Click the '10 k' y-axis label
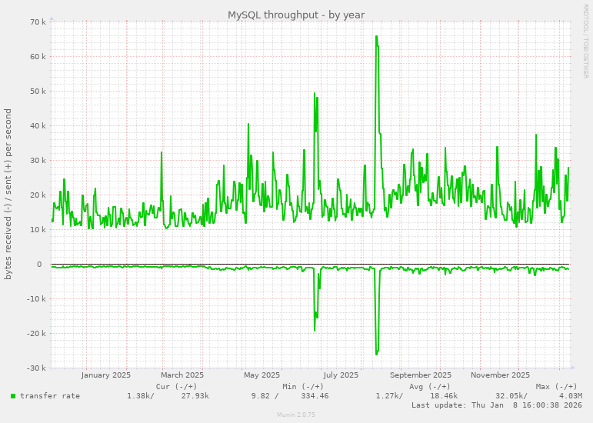593x423 pixels. (x=38, y=229)
